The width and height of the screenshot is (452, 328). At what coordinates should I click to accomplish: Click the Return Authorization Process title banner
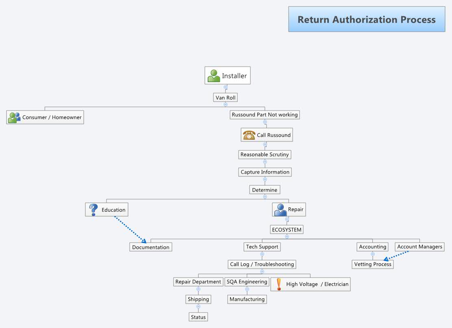(x=366, y=19)
